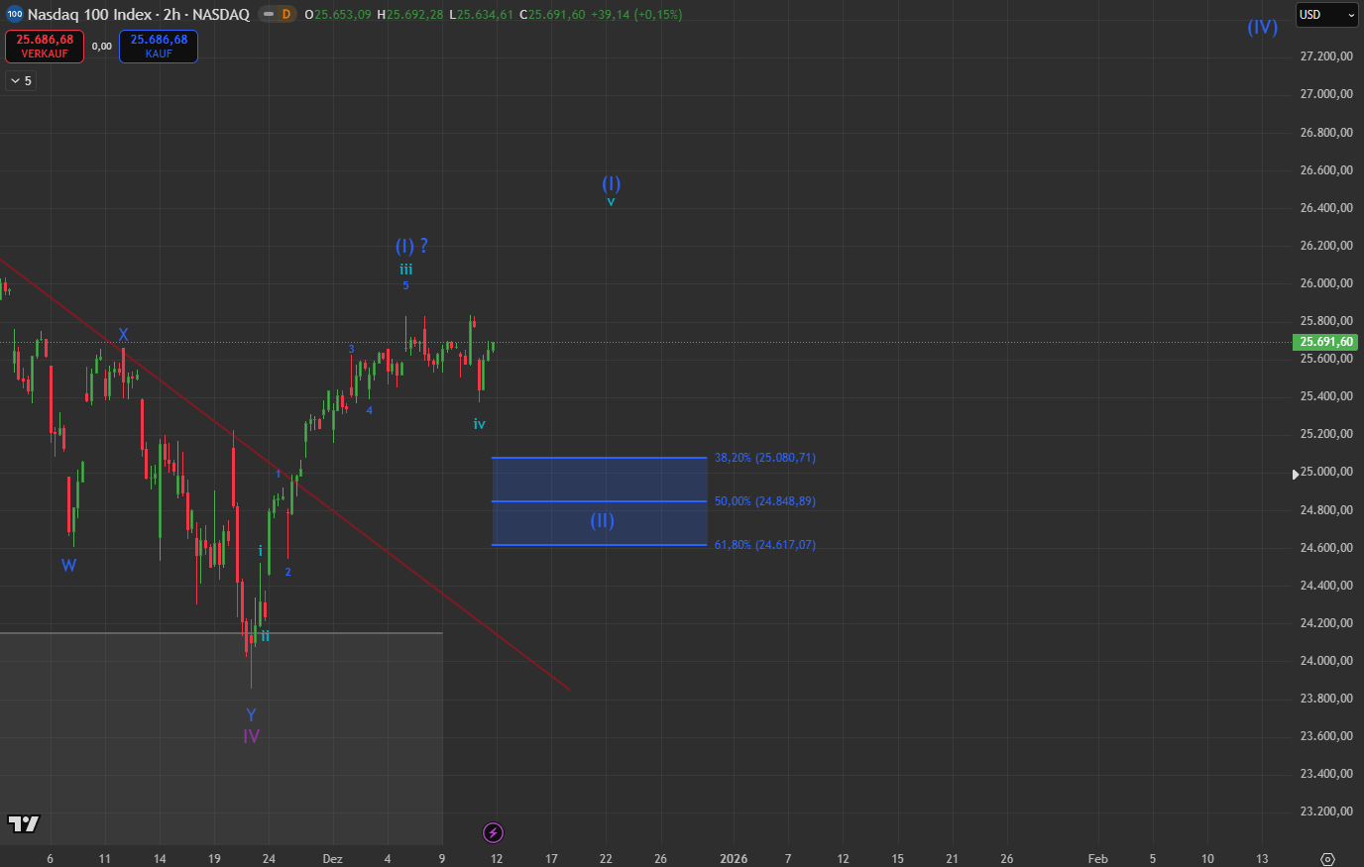Click the arrow marker on price scale
Image resolution: width=1364 pixels, height=867 pixels.
pos(1295,475)
